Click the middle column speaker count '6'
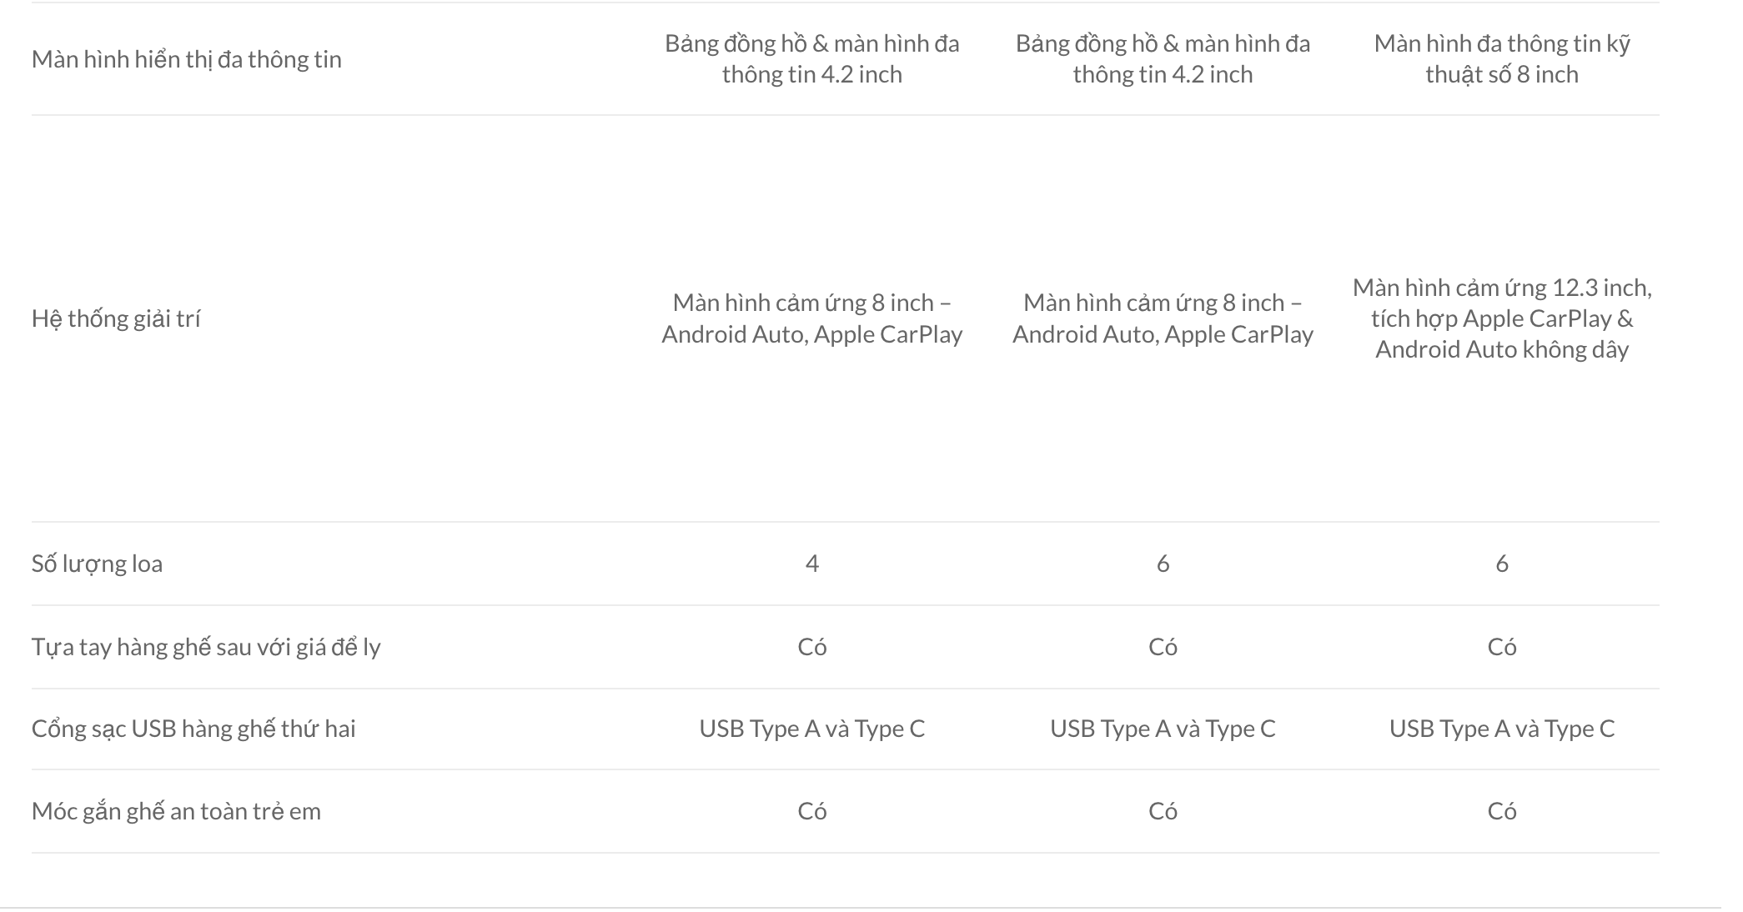1743x912 pixels. coord(1163,564)
